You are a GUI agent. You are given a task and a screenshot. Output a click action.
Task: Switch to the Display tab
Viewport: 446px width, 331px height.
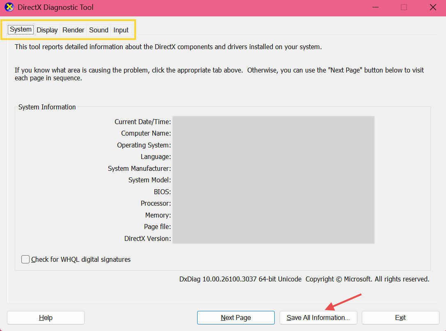point(47,30)
